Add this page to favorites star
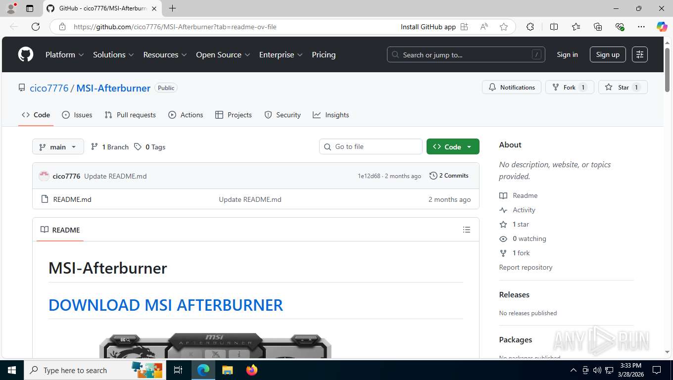This screenshot has height=380, width=673. [x=504, y=27]
